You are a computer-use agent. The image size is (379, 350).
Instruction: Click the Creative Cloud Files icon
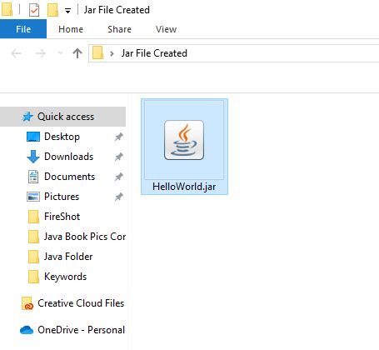[27, 303]
